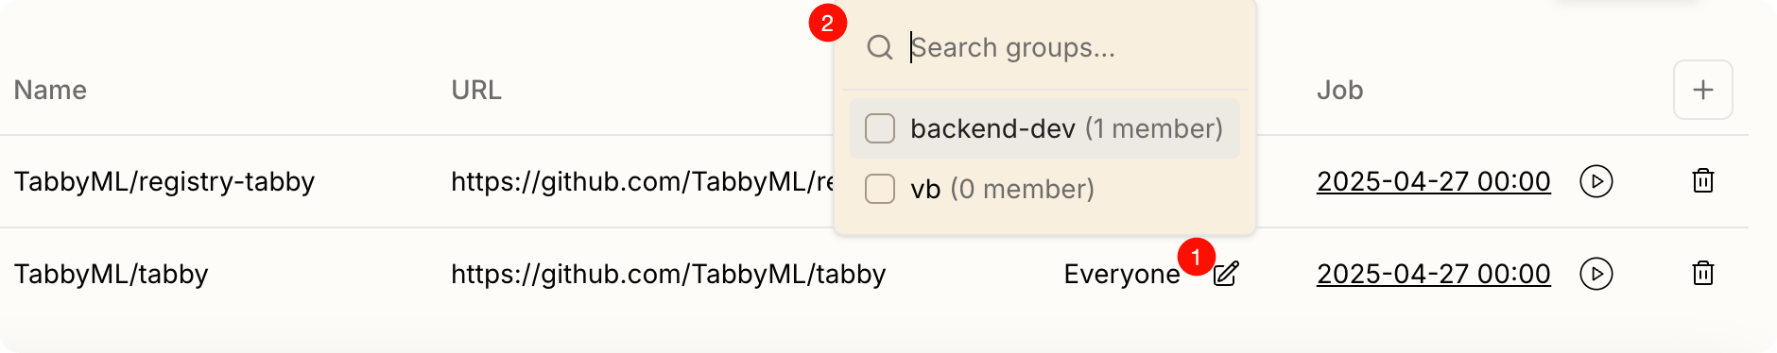Screen dimensions: 1777x353
Task: Click the https://github.com/TabbyML/tabby URL
Action: click(668, 274)
